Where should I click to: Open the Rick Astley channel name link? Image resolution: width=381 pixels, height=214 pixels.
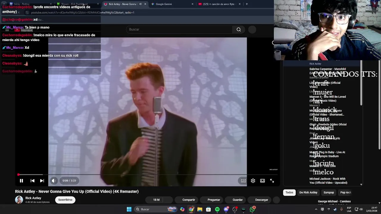[33, 198]
